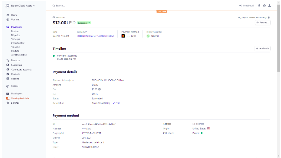
Task: Open Reviews under Payments
Action: (15, 31)
